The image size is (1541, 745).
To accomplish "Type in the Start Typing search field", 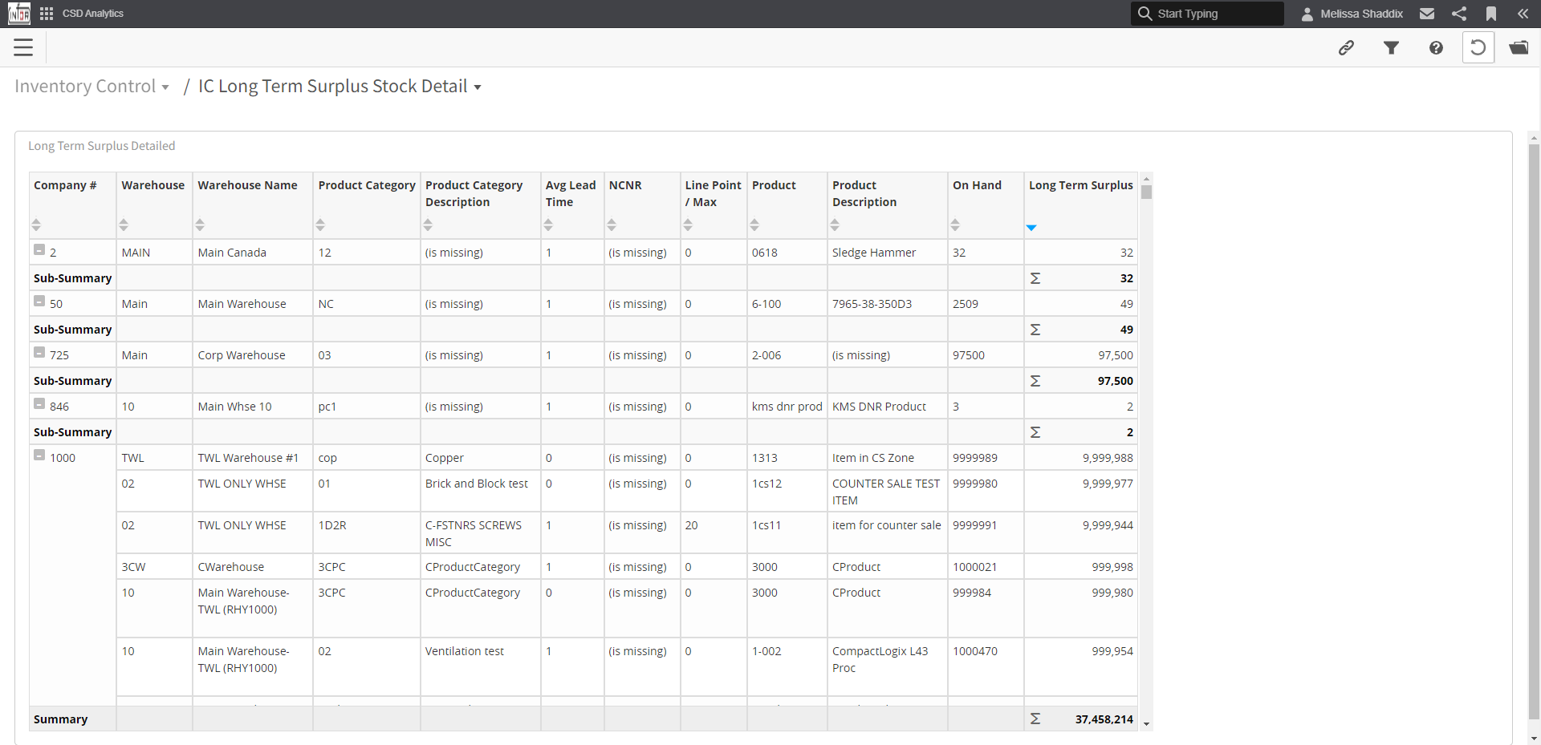I will pyautogui.click(x=1216, y=14).
